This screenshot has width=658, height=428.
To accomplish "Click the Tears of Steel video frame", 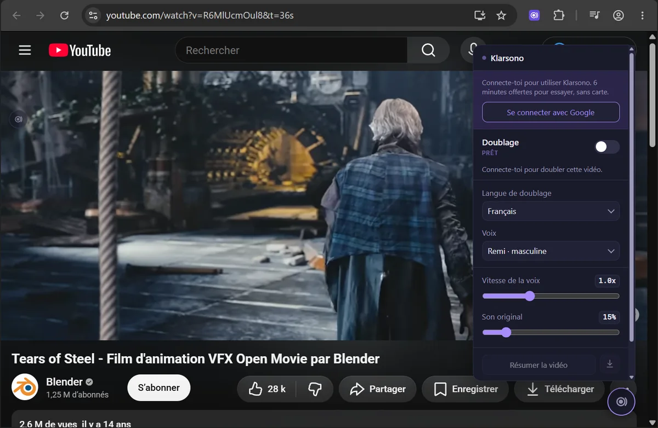I will 236,205.
